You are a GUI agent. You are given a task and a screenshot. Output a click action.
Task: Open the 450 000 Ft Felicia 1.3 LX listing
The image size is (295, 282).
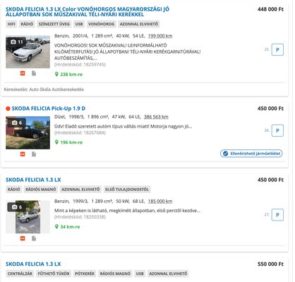coord(33,180)
